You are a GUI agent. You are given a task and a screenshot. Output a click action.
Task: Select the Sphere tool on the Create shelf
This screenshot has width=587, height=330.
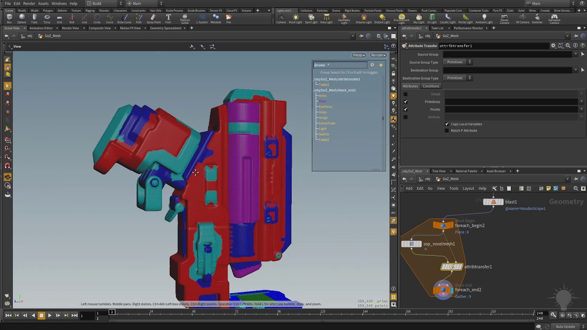[22, 18]
